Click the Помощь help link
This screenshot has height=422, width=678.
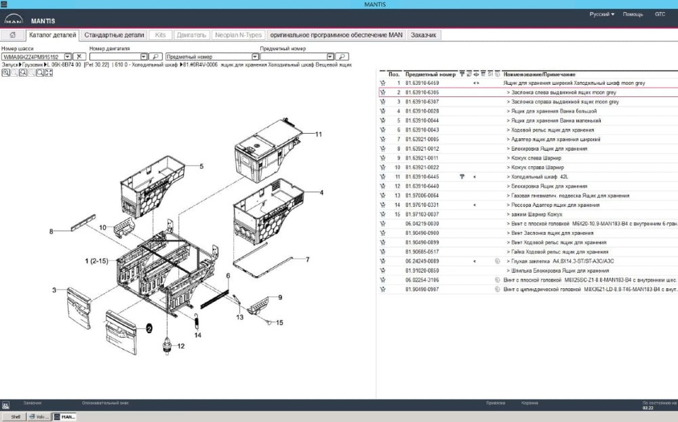633,14
